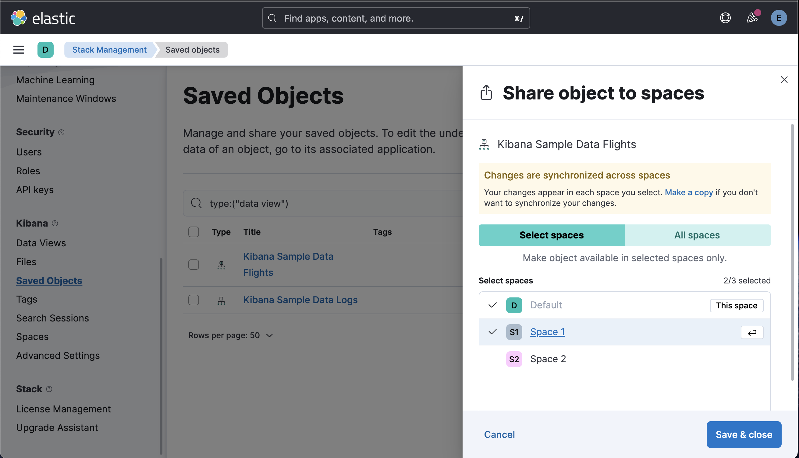Click the Make a copy link
The image size is (799, 458).
pos(689,192)
